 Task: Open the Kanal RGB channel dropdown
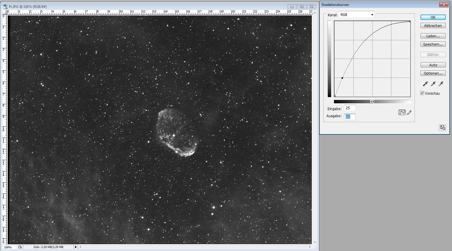pos(356,15)
